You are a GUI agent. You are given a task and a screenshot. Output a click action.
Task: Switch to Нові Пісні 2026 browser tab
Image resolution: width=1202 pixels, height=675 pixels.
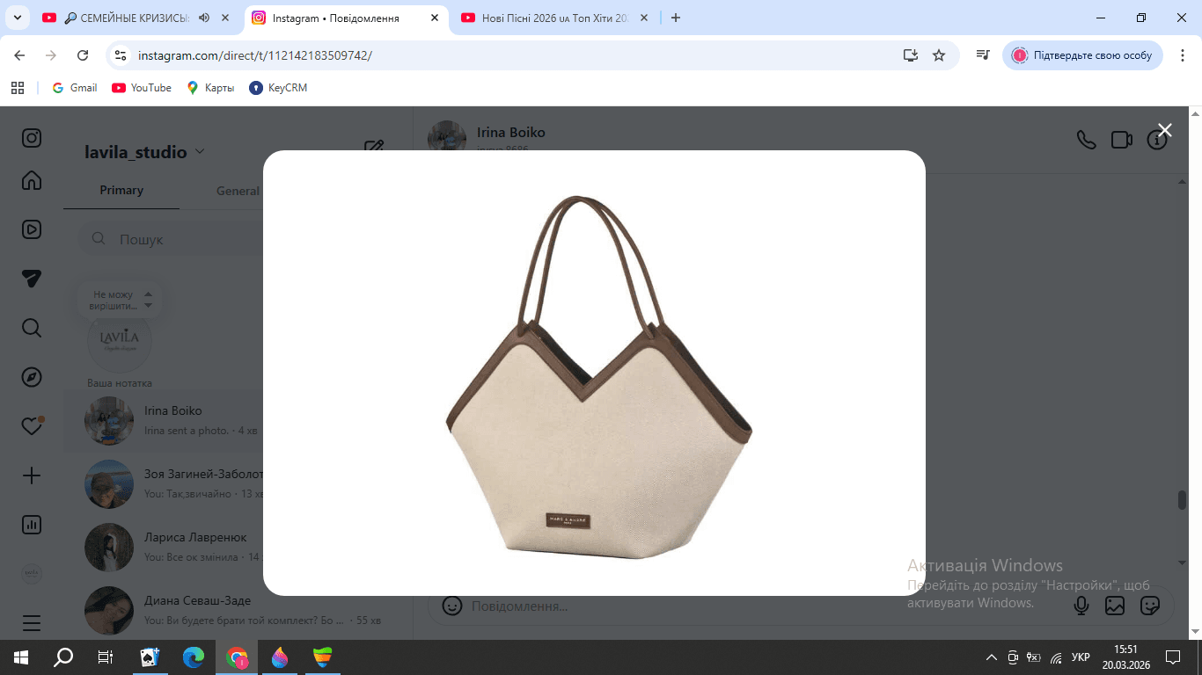click(554, 18)
